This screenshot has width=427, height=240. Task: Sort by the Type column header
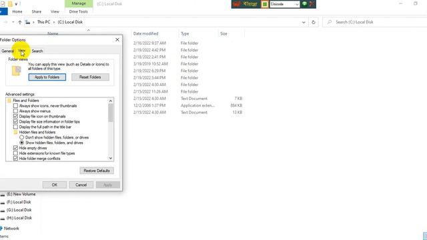[185, 34]
